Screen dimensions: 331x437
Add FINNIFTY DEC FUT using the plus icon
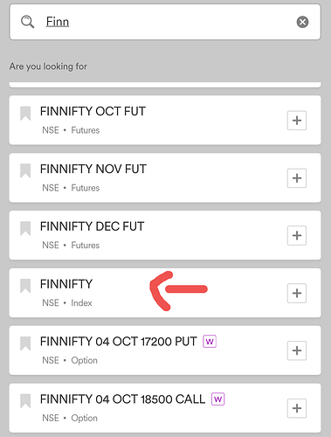click(x=297, y=235)
